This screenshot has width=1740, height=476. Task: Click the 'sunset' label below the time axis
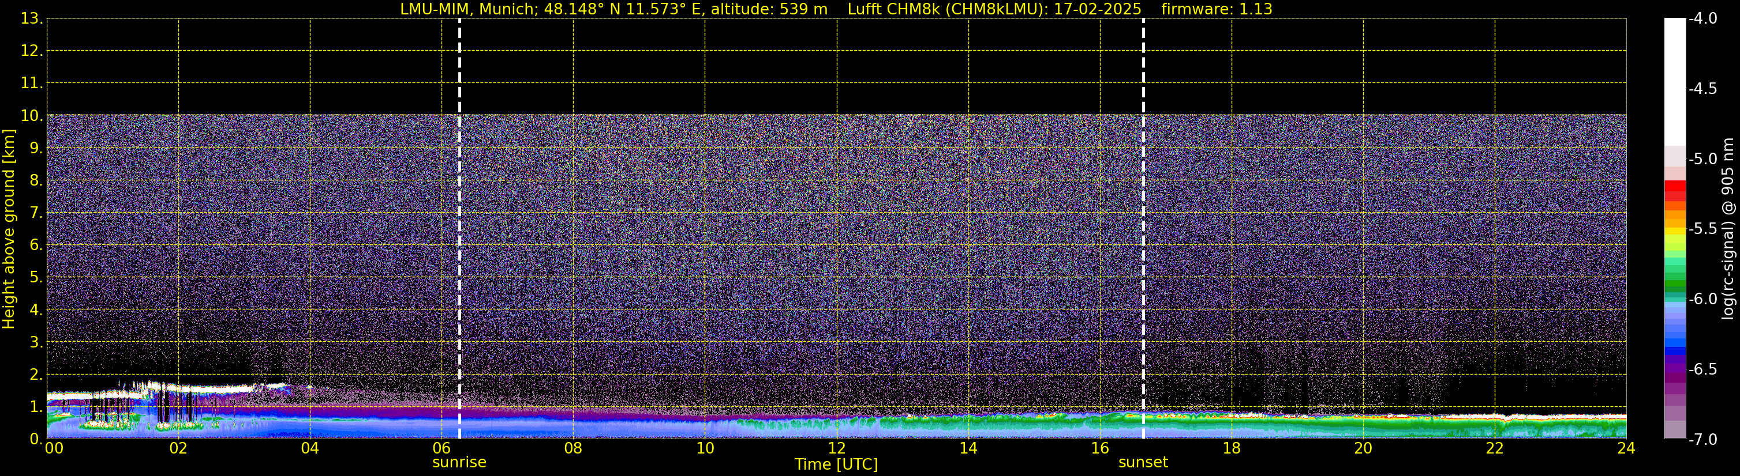tap(1143, 463)
